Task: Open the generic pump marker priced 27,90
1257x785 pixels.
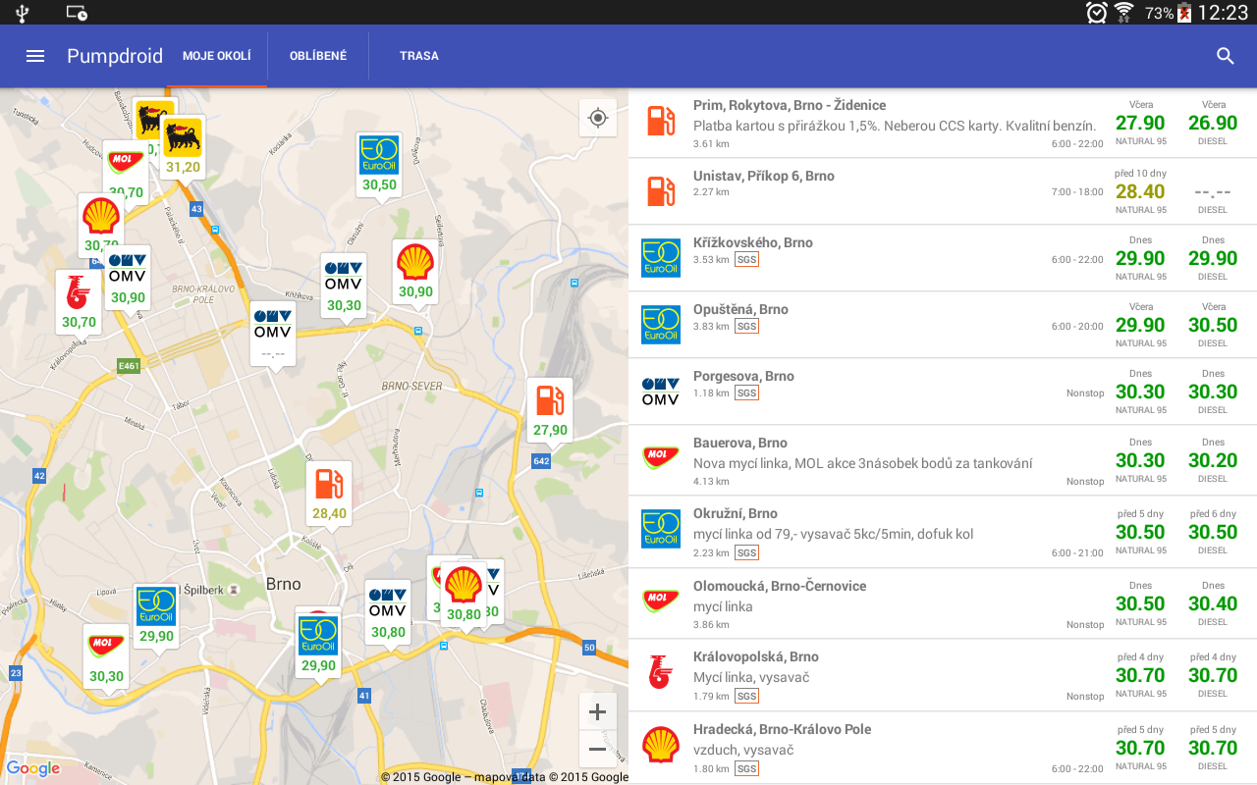Action: [x=550, y=411]
